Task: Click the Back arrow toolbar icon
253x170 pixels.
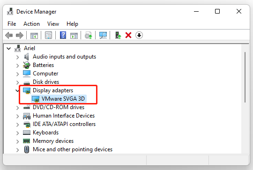Action: (x=9, y=35)
